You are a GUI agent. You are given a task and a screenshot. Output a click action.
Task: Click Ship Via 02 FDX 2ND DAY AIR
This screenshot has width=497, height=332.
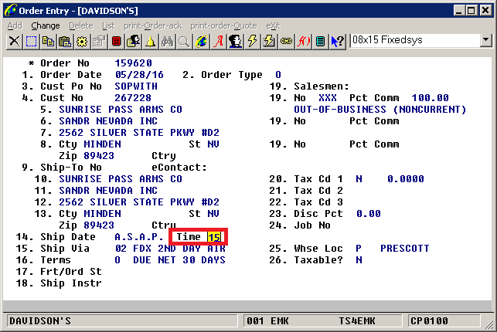170,249
